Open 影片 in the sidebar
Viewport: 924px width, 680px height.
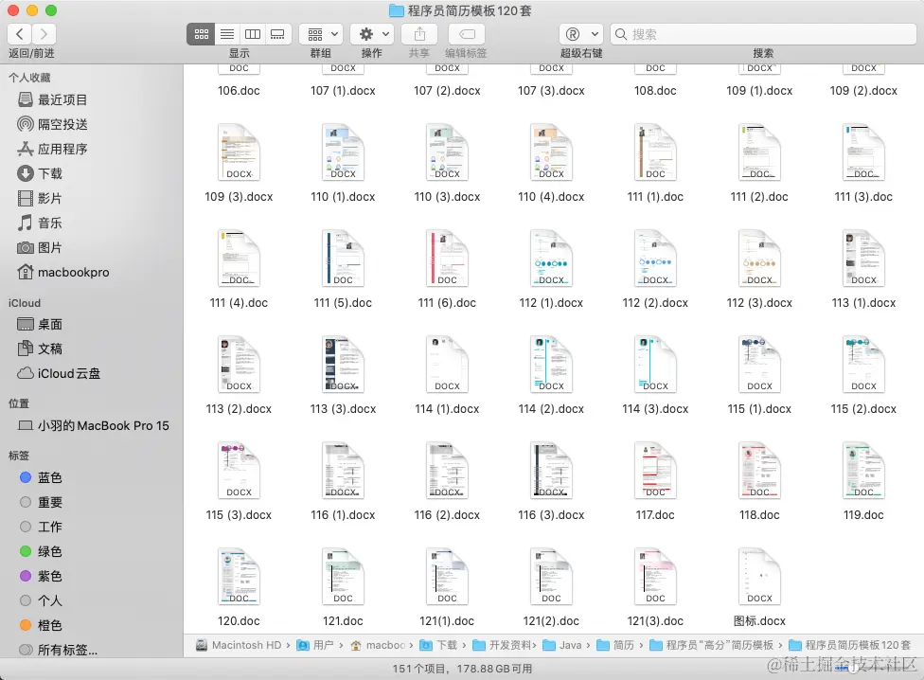(x=40, y=199)
